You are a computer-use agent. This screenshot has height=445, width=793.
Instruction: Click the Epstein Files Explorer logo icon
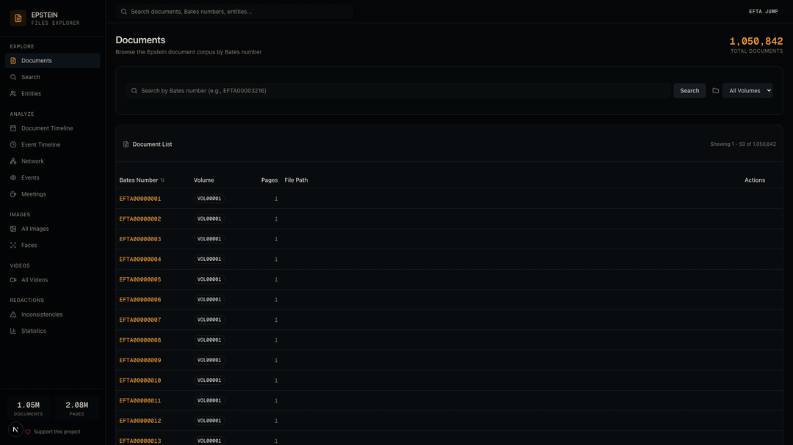18,18
